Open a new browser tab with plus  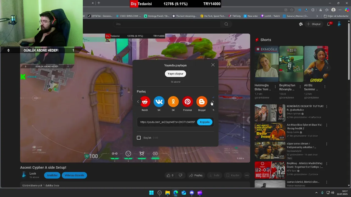click(99, 3)
